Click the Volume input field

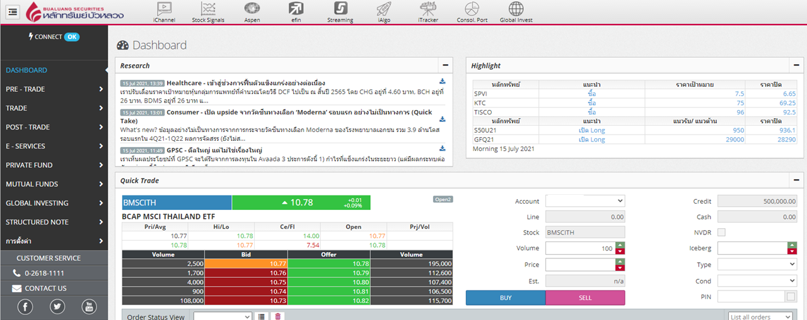click(581, 248)
